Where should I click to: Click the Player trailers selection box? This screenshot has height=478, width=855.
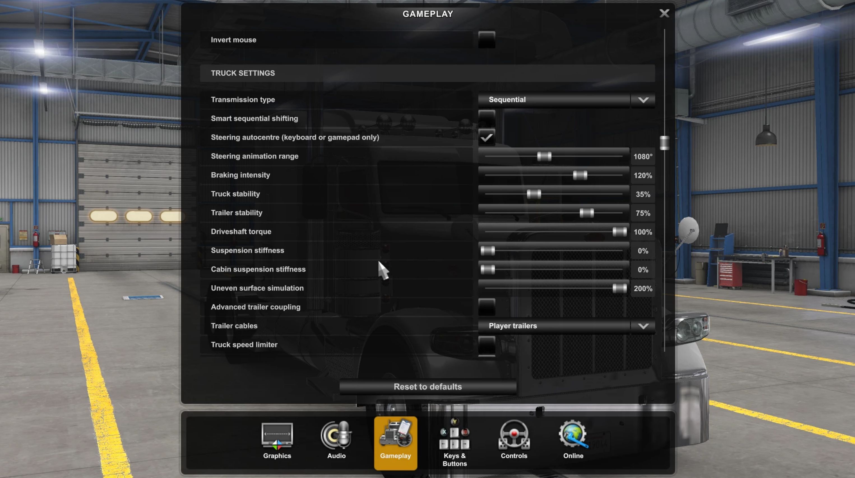pos(554,326)
